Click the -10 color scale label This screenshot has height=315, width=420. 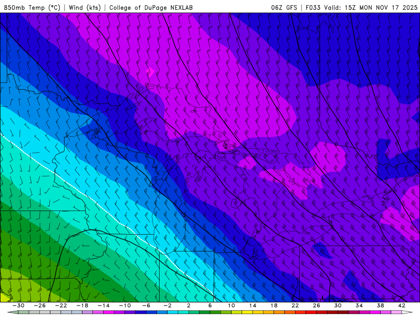pos(125,306)
